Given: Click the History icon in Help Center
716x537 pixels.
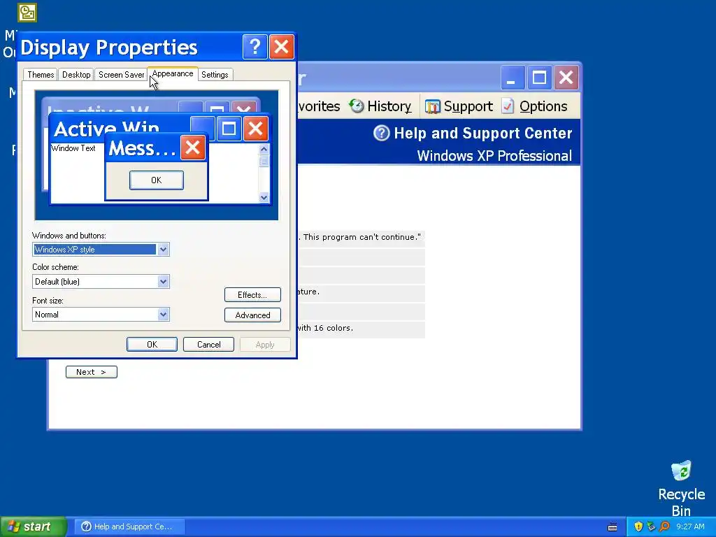Looking at the screenshot, I should click(356, 106).
